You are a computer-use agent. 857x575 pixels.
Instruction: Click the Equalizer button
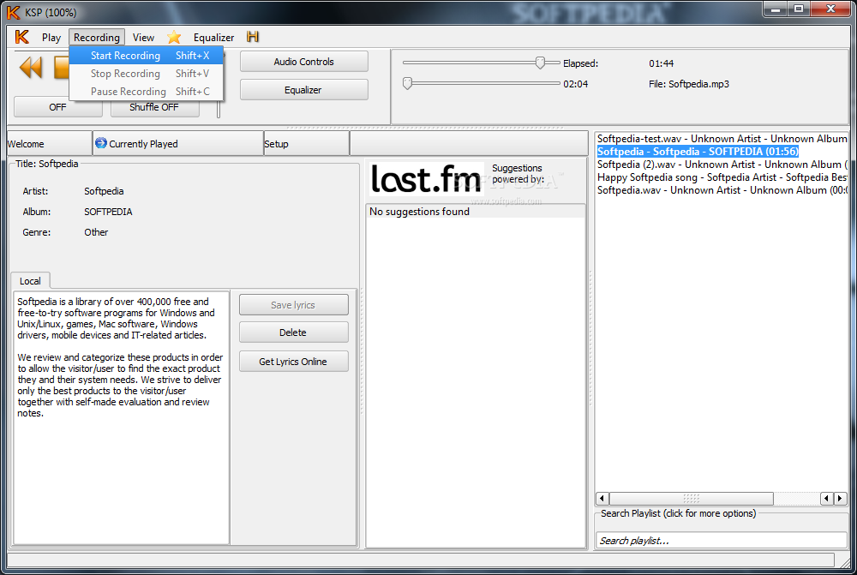pyautogui.click(x=304, y=90)
